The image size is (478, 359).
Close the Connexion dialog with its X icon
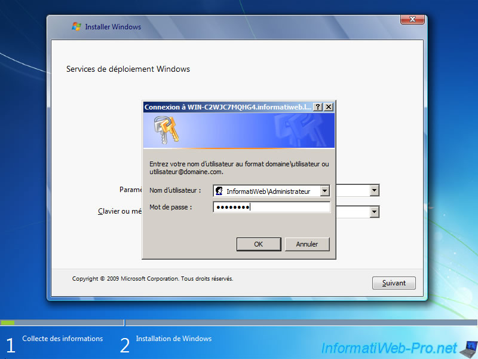click(329, 107)
